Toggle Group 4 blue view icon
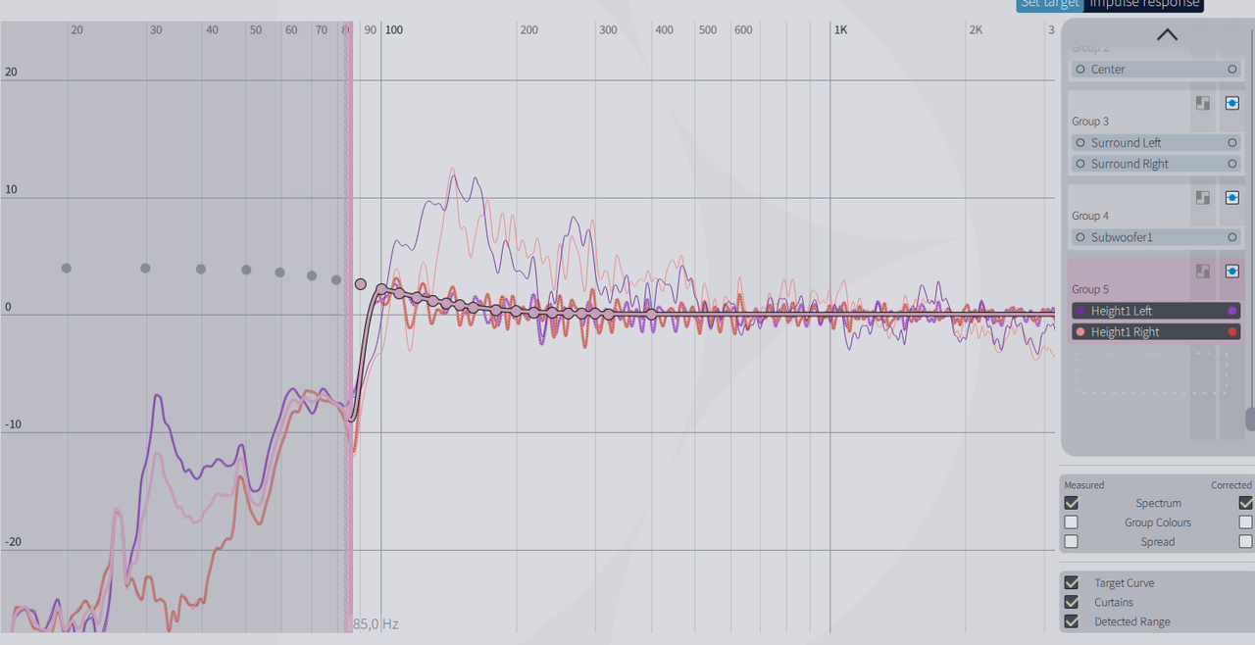 tap(1232, 197)
